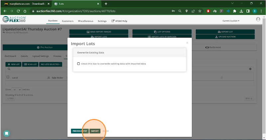
Task: Bookmark this page with star icon
Action: (x=199, y=11)
